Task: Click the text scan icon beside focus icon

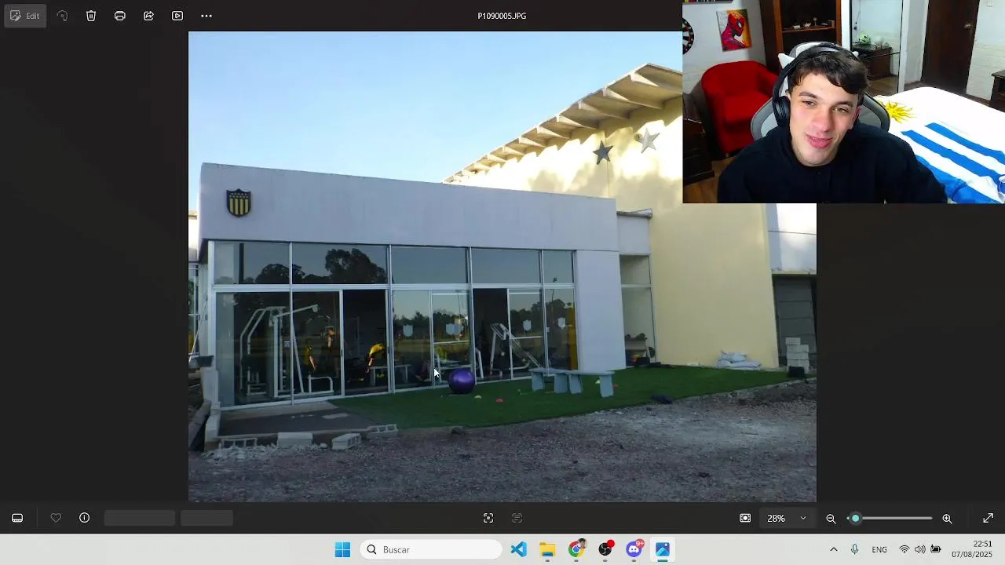Action: pos(517,518)
